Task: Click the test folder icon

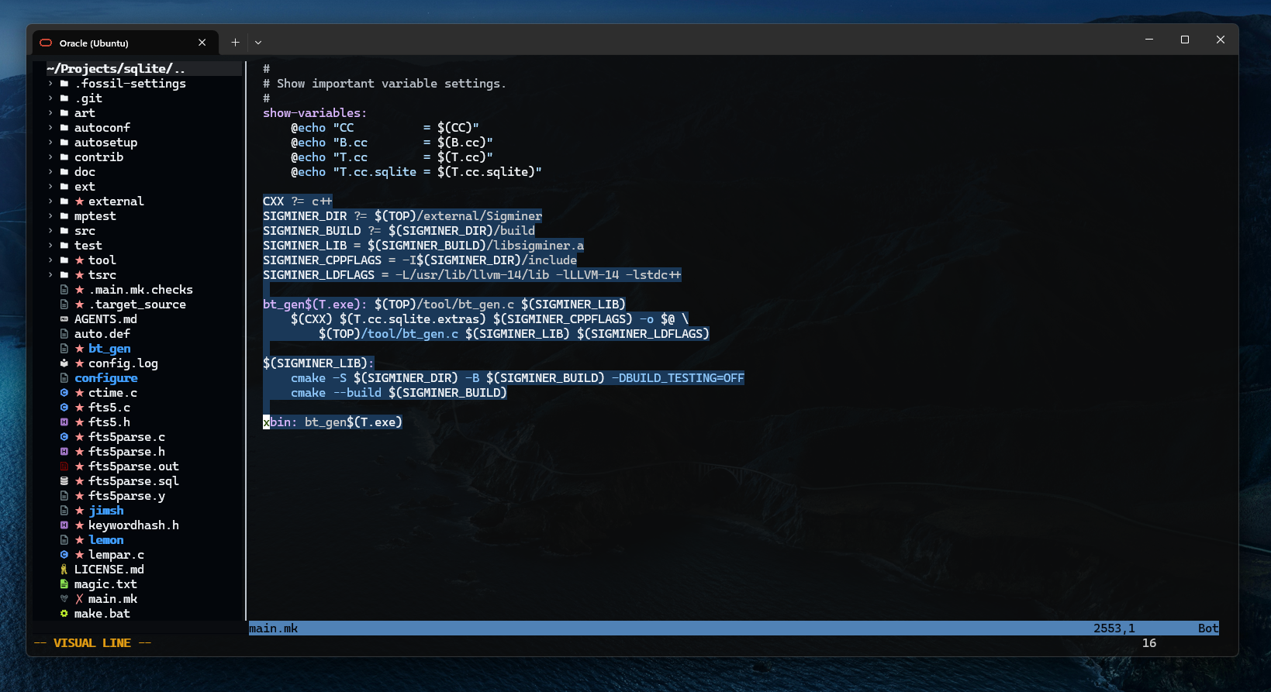Action: click(x=64, y=246)
